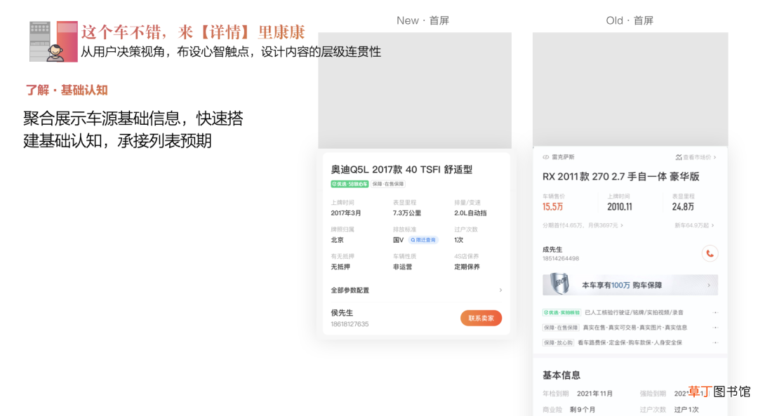Open the 查看市场价 chart icon
Screen dimensions: 758x416
pyautogui.click(x=679, y=157)
